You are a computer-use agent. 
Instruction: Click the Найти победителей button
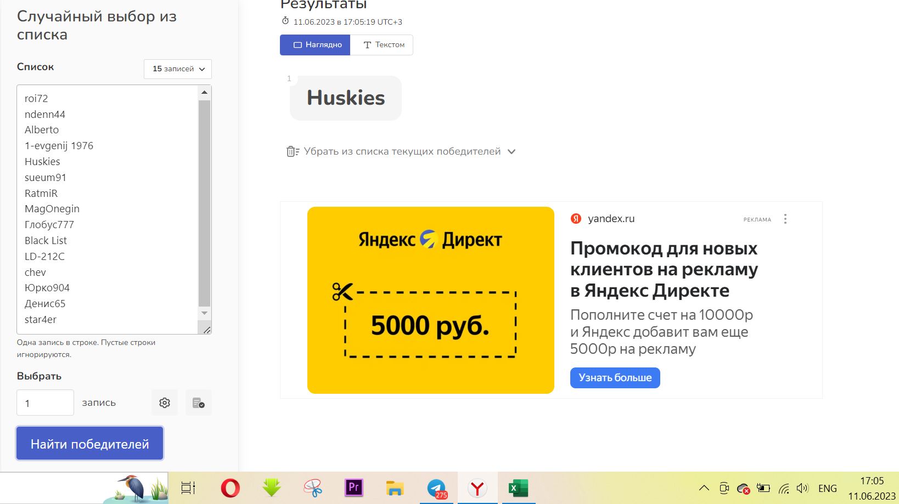coord(90,443)
